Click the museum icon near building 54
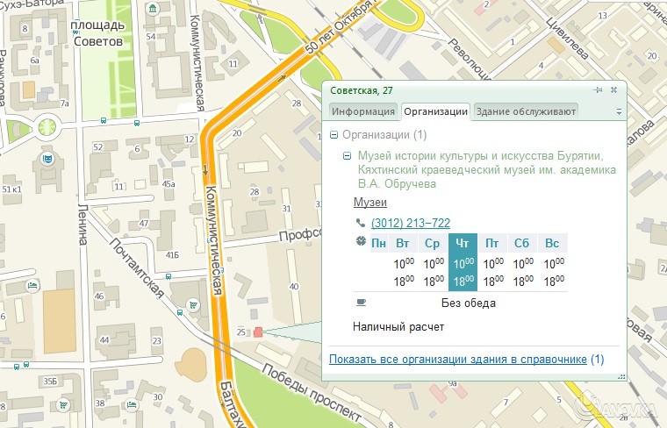This screenshot has height=428, width=667. (x=154, y=11)
